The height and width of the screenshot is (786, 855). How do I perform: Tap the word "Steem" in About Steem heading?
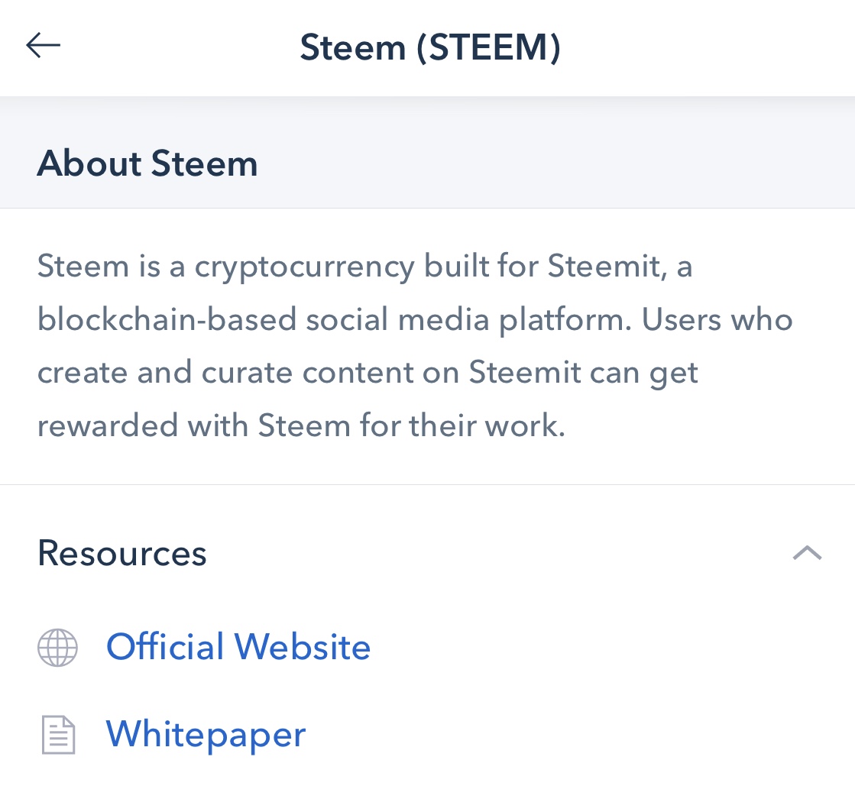tap(205, 163)
